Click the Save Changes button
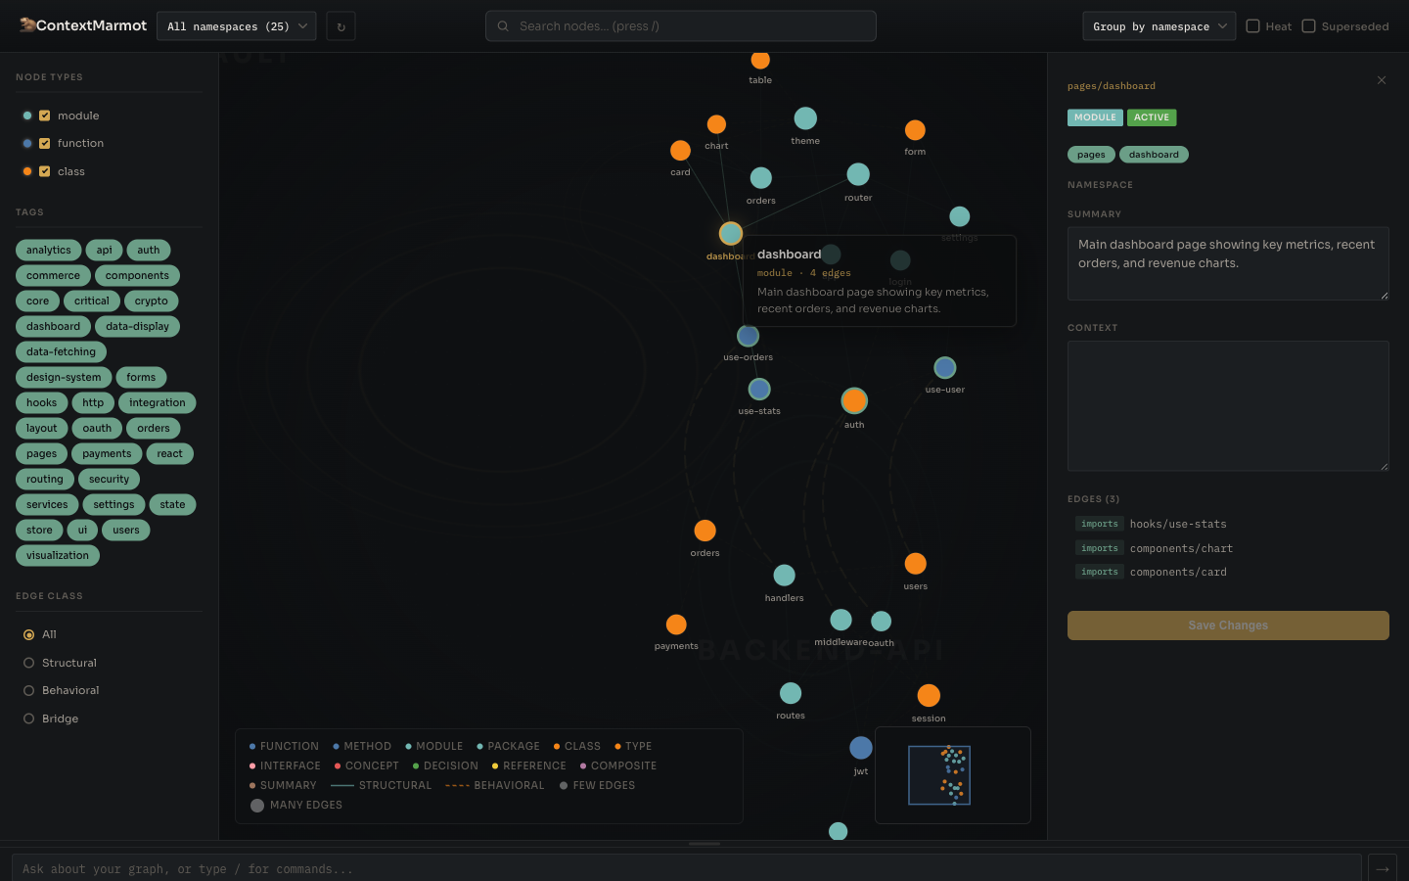Viewport: 1409px width, 881px height. tap(1228, 625)
